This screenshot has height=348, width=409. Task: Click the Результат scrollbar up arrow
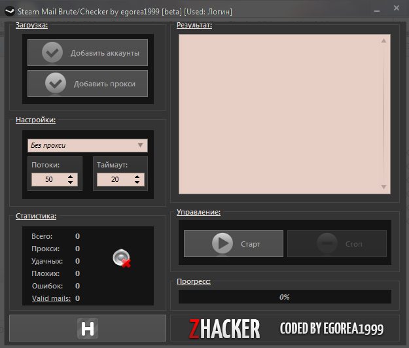click(x=383, y=41)
